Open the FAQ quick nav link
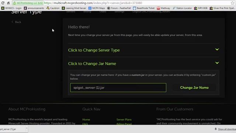The image size is (236, 133). 85,124
